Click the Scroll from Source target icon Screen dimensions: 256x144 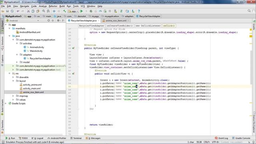(49, 20)
